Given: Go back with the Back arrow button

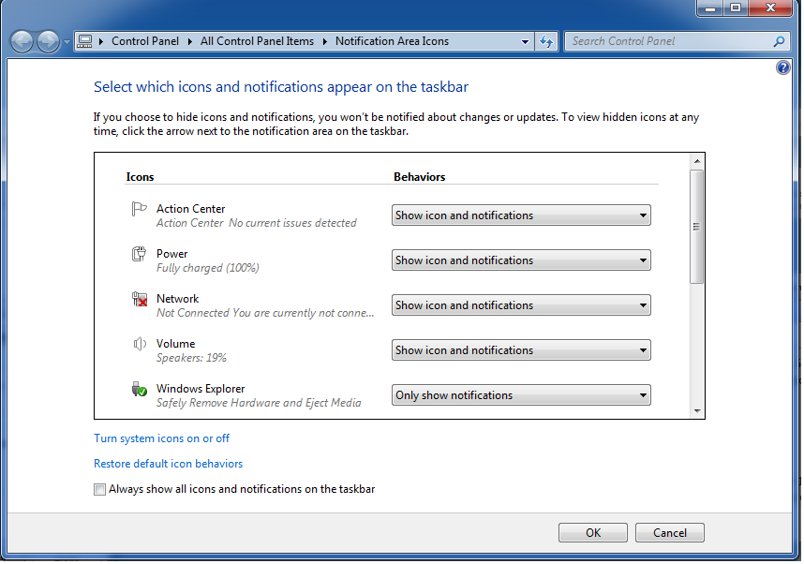Looking at the screenshot, I should coord(22,41).
